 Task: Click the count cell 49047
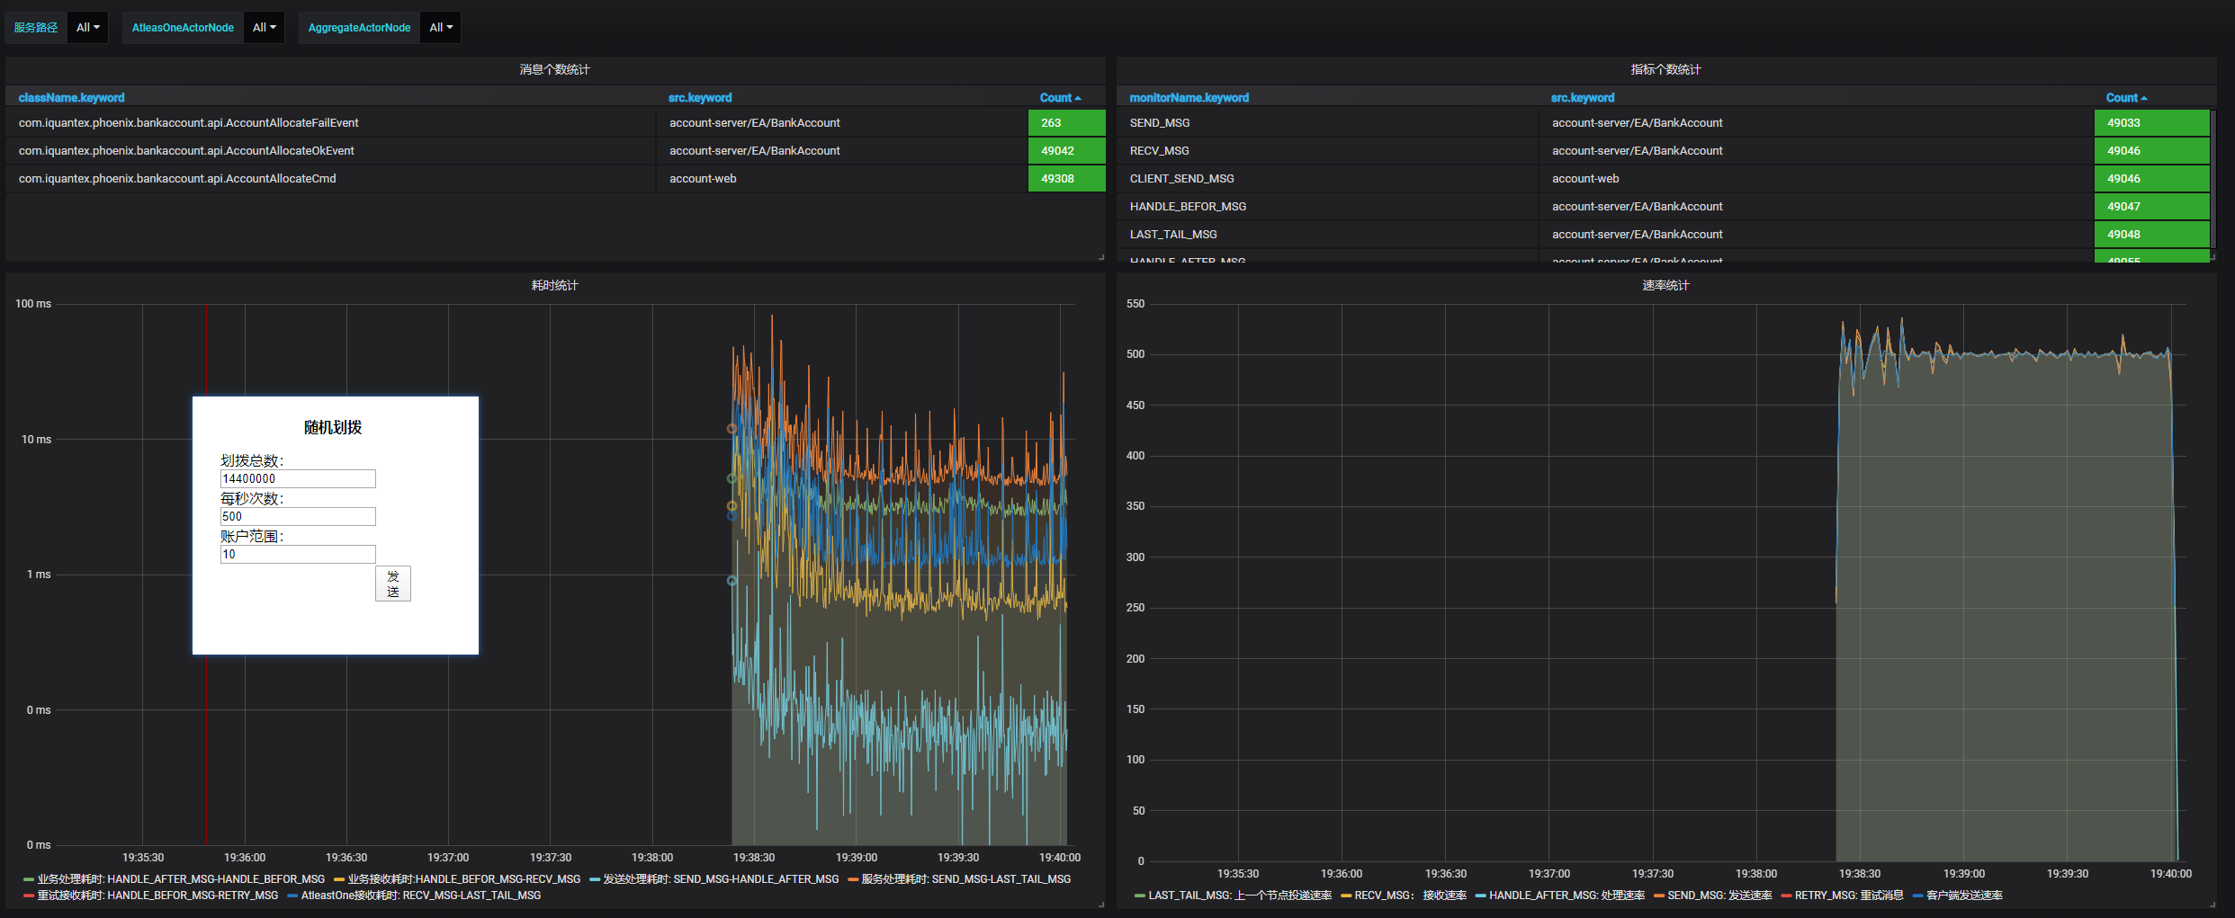pos(2151,207)
